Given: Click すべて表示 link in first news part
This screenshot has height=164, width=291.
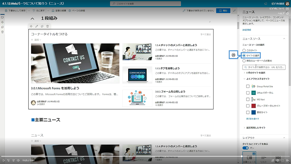Looking at the screenshot, I should click(205, 34).
